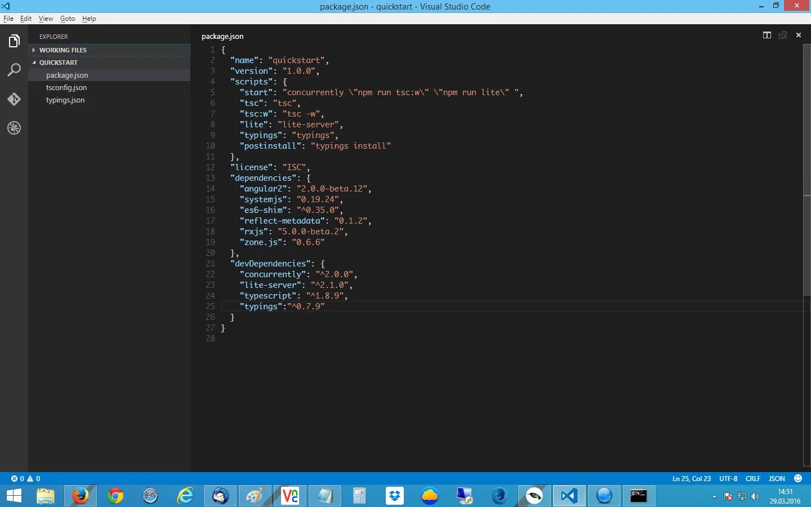Click the "devDependencies" key on line 21
The image size is (811, 507).
click(x=270, y=264)
